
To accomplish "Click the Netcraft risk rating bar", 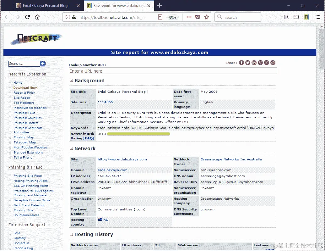I will pos(138,134).
